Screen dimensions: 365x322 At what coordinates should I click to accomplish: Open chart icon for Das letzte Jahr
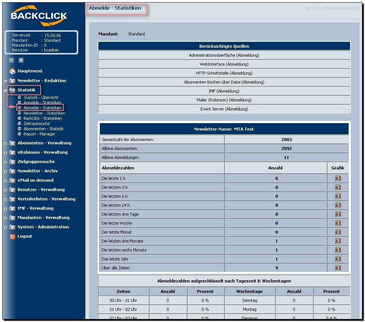click(338, 259)
